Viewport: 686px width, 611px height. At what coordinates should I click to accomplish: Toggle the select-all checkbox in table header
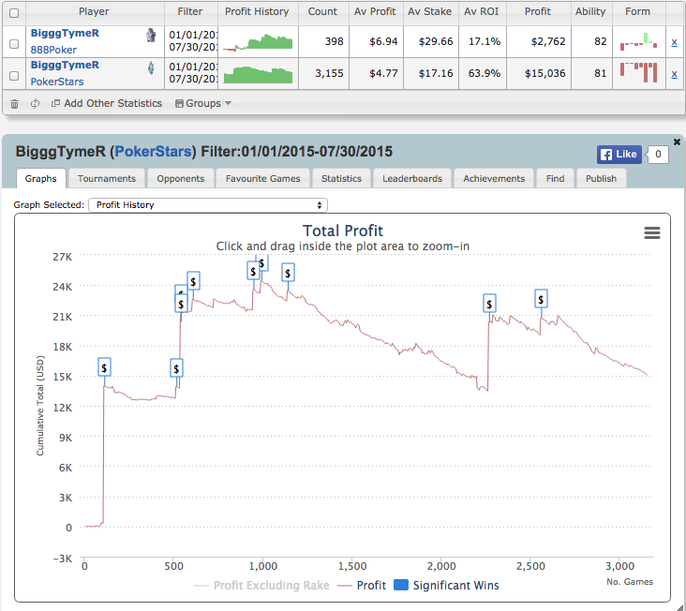coord(14,13)
